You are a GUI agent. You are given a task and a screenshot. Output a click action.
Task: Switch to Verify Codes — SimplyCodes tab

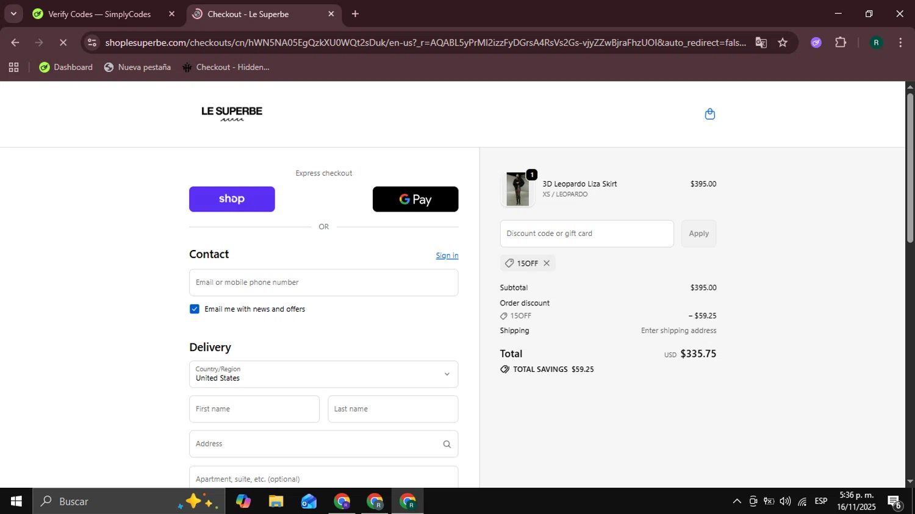tap(99, 14)
